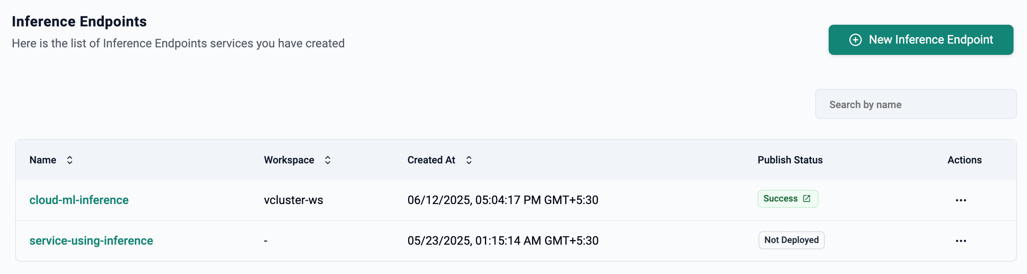This screenshot has height=274, width=1027.
Task: Select the vcluster-ws workspace cell
Action: pos(293,200)
